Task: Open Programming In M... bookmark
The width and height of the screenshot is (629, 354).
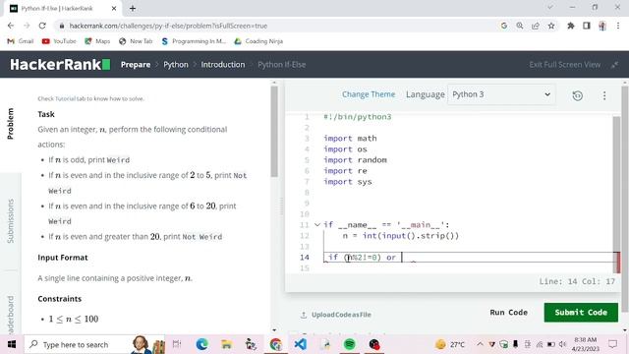Action: click(x=194, y=41)
